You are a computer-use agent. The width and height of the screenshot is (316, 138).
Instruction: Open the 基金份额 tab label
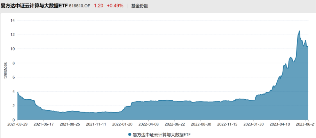pyautogui.click(x=140, y=6)
